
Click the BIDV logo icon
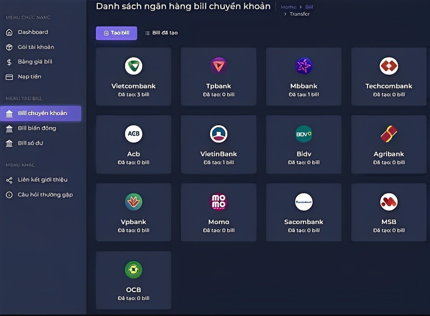coord(303,134)
